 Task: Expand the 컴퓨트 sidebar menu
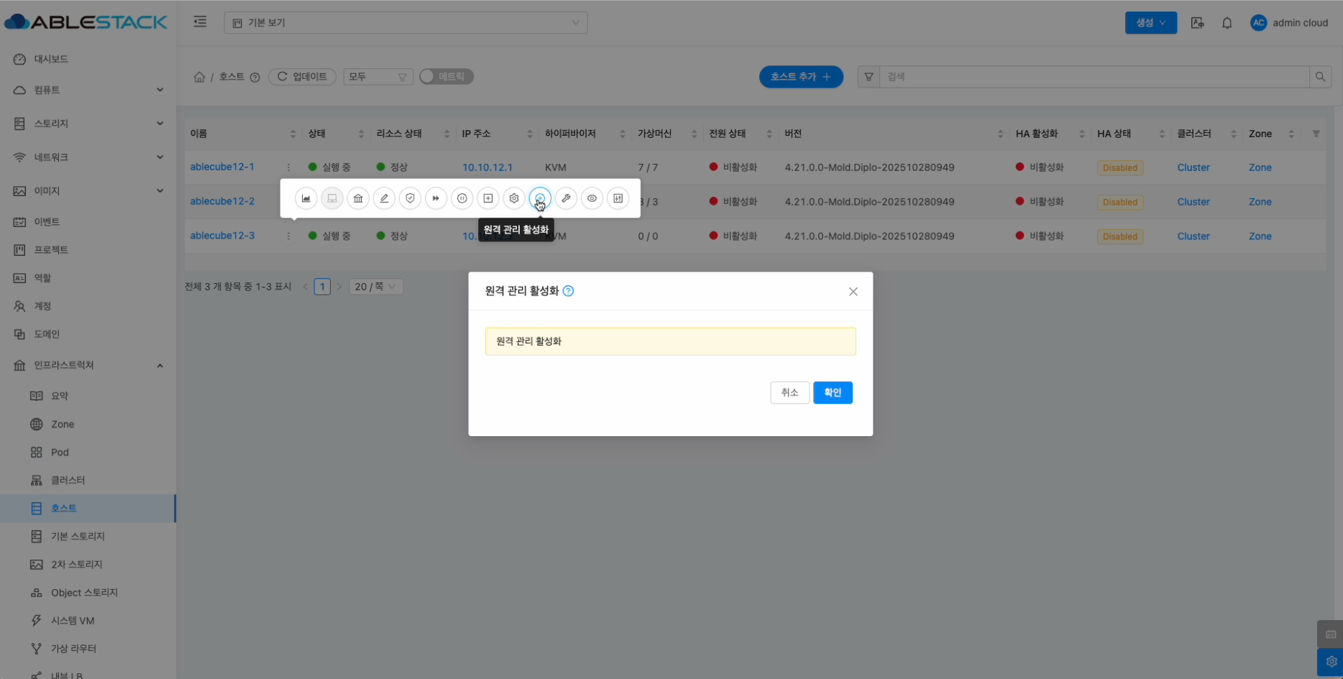[88, 90]
